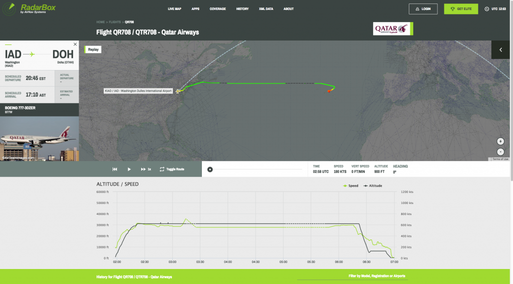Click the UTC clock icon
Screen dimensions: 513x284
coord(486,9)
